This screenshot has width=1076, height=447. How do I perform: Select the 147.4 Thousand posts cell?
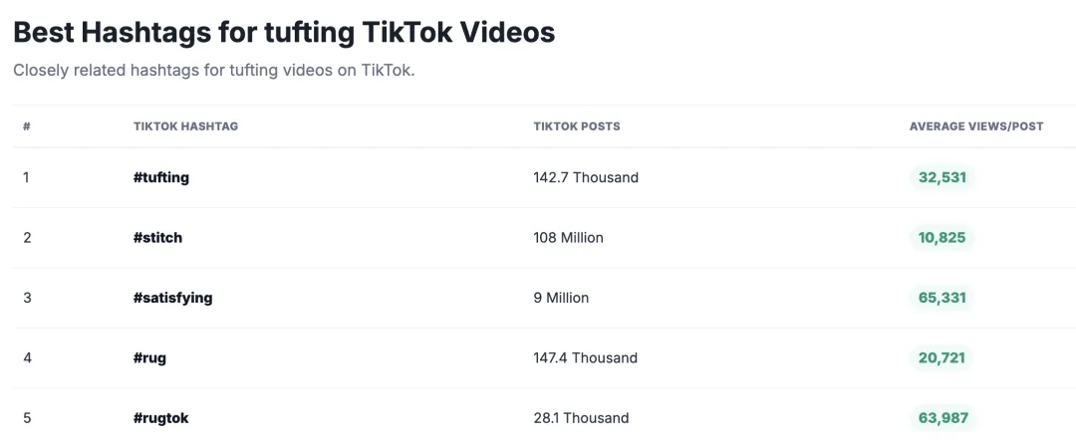click(586, 357)
